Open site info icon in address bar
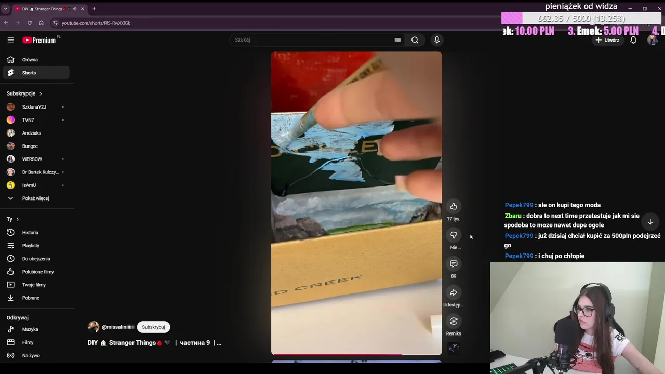665x374 pixels. click(x=55, y=23)
